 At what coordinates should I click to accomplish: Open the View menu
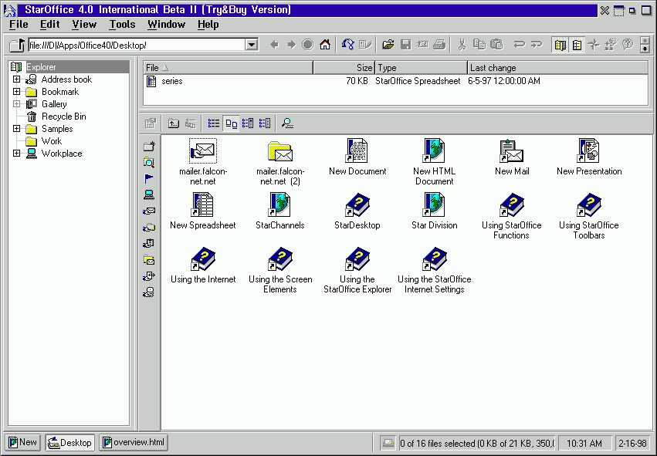pos(84,25)
